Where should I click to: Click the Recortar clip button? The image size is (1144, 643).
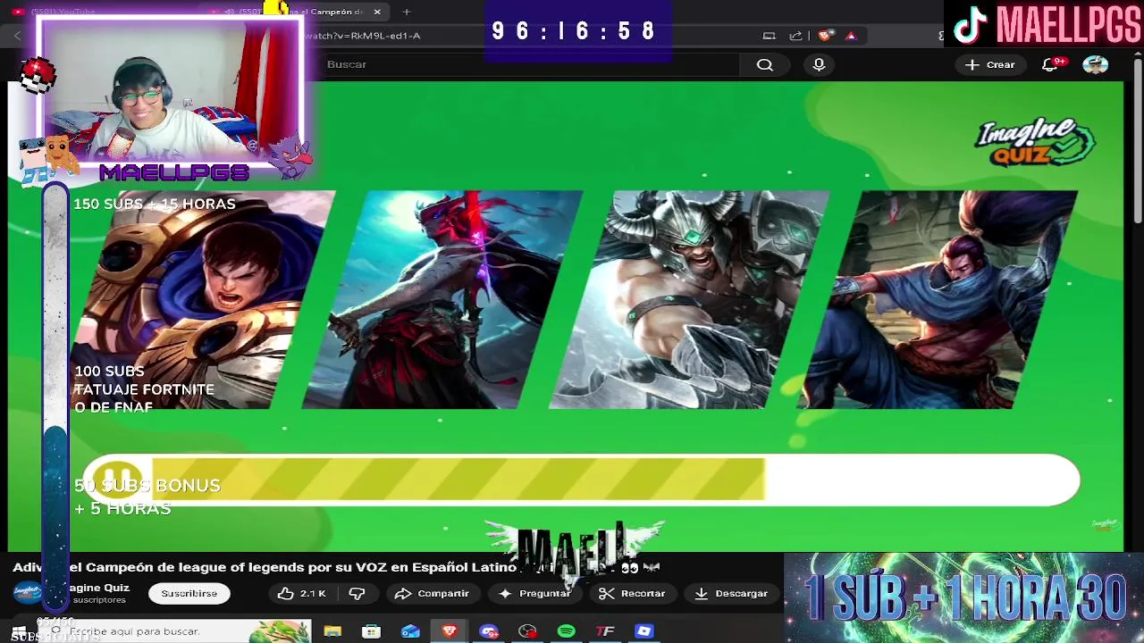point(632,593)
